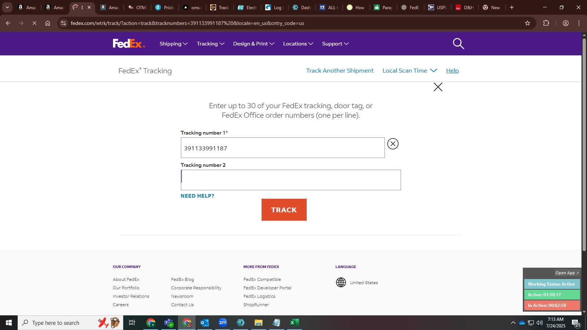
Task: Switch to the Pricing tab
Action: pyautogui.click(x=165, y=7)
